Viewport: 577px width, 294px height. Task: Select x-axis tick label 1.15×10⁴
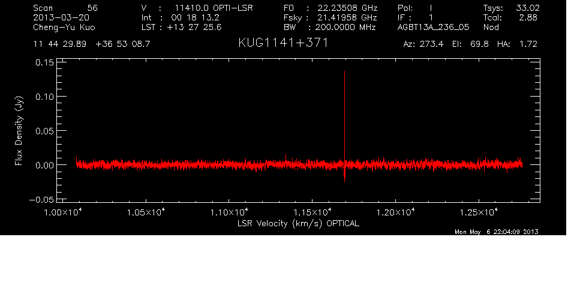coord(312,212)
